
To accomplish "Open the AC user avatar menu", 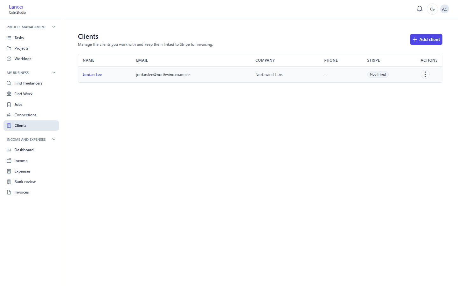I will coord(445,9).
